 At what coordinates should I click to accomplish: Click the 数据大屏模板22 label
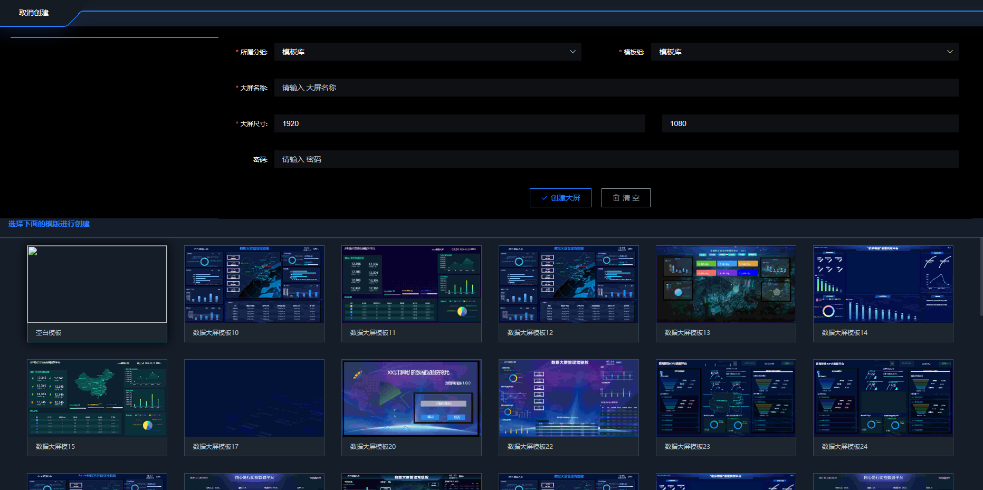click(x=530, y=447)
